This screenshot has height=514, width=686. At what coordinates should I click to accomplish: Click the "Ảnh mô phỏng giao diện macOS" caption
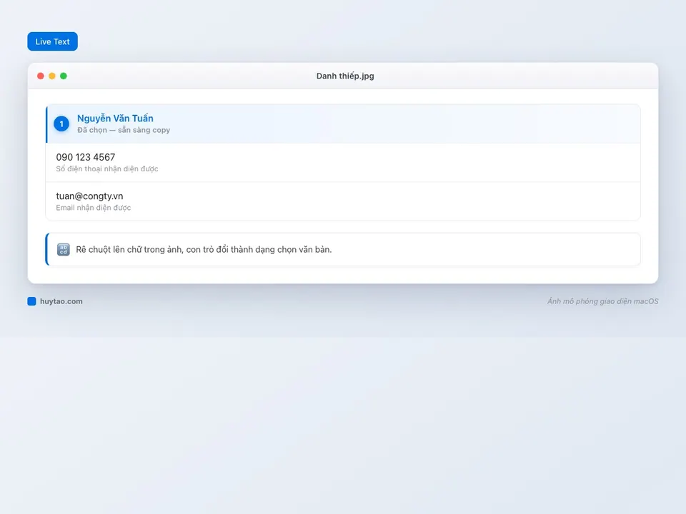click(x=602, y=301)
